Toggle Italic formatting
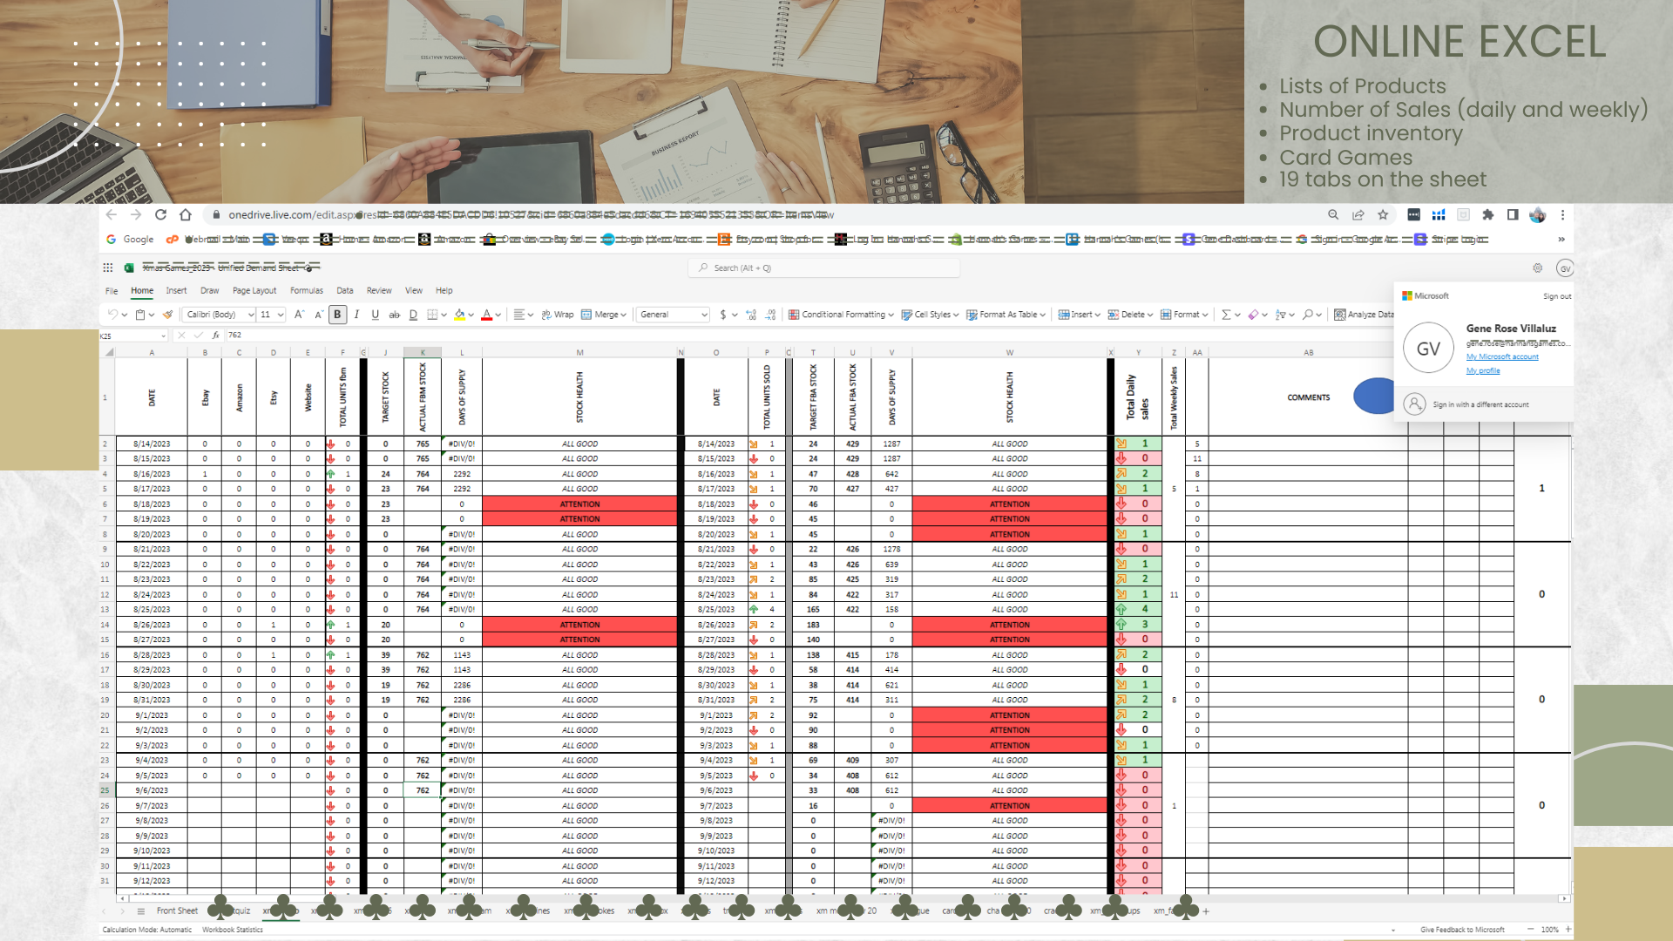Screen dimensions: 1673x941 coord(356,315)
